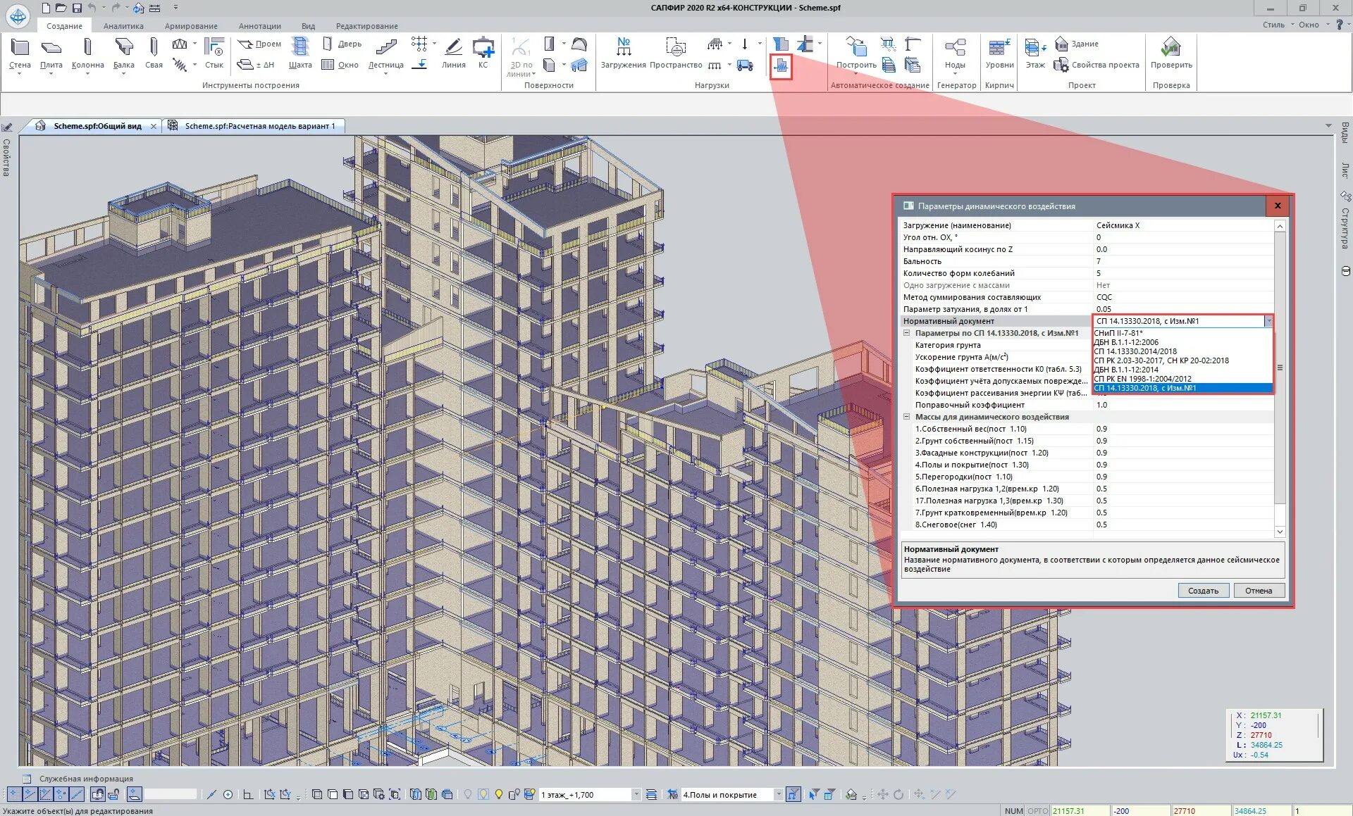Click the Отмена button in dialog

coord(1259,591)
